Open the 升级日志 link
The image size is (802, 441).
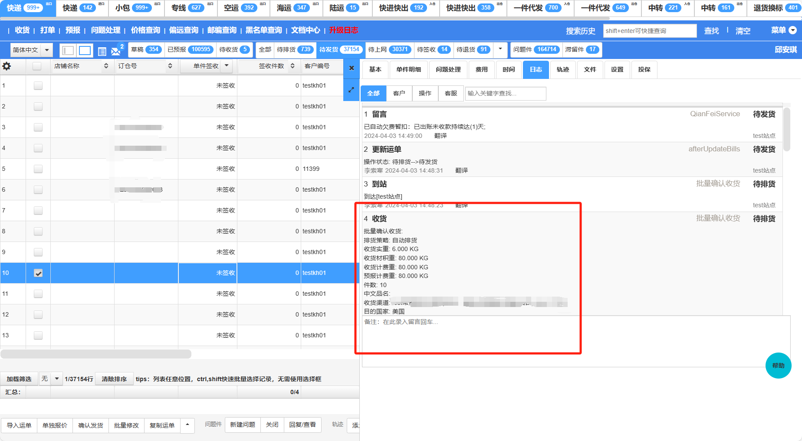click(x=343, y=30)
